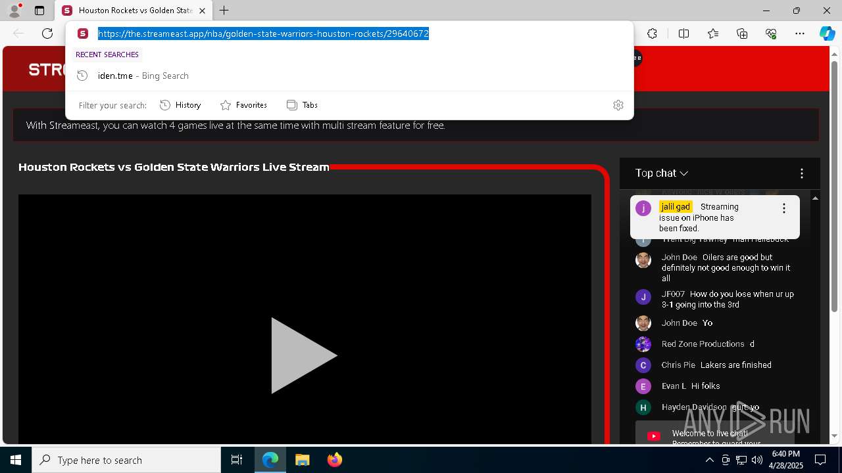842x473 pixels.
Task: Filter search by Tabs
Action: tap(302, 105)
